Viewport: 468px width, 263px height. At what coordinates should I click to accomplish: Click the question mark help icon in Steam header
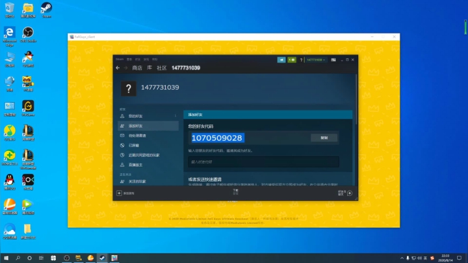(x=301, y=60)
